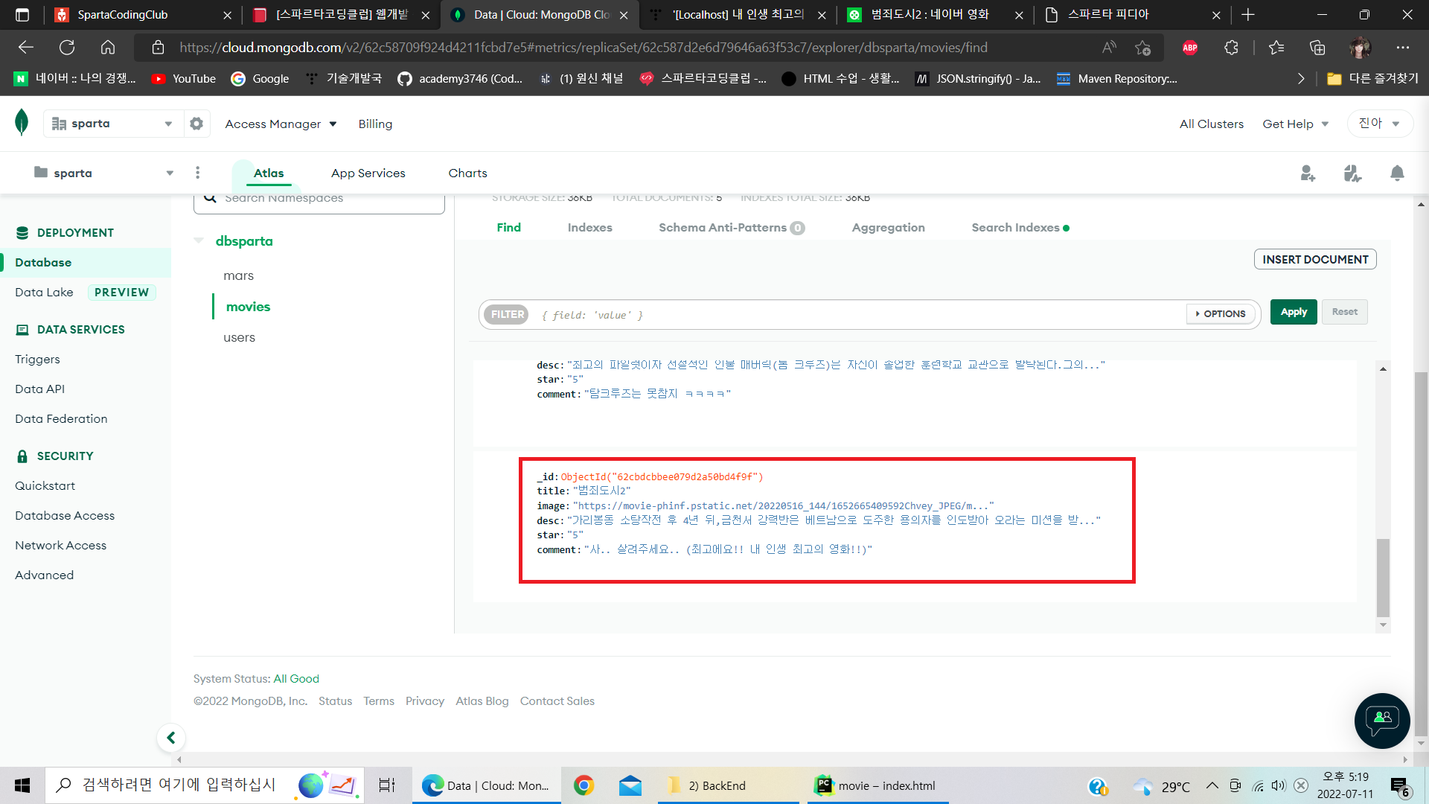Expand the query OPTIONS toggle
The width and height of the screenshot is (1429, 804).
[x=1221, y=314]
